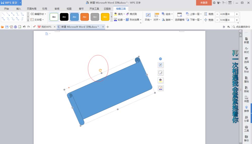
Task: Open the 文本框 text box dropdown
Action: click(x=37, y=20)
